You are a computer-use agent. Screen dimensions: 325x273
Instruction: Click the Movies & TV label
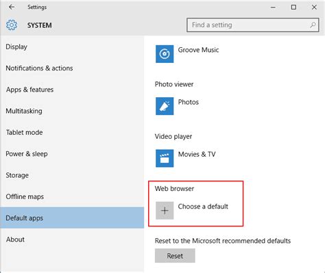pos(197,154)
